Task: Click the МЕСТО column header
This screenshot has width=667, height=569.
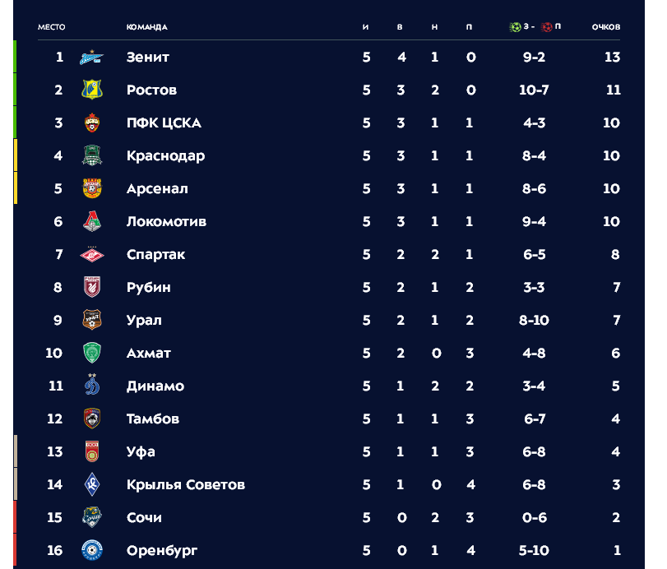Action: point(52,27)
